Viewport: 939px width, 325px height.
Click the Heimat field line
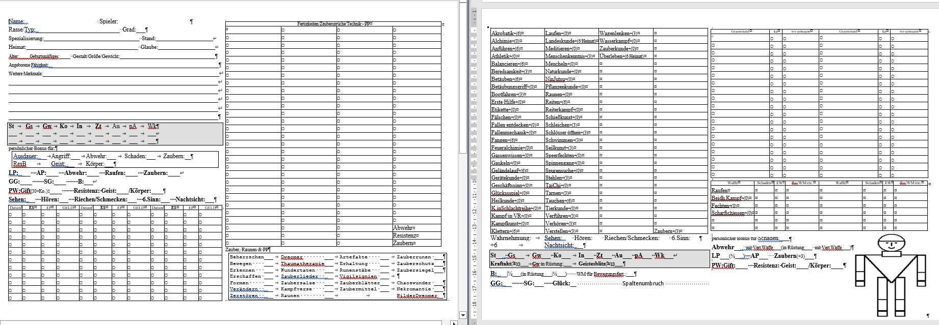point(82,47)
